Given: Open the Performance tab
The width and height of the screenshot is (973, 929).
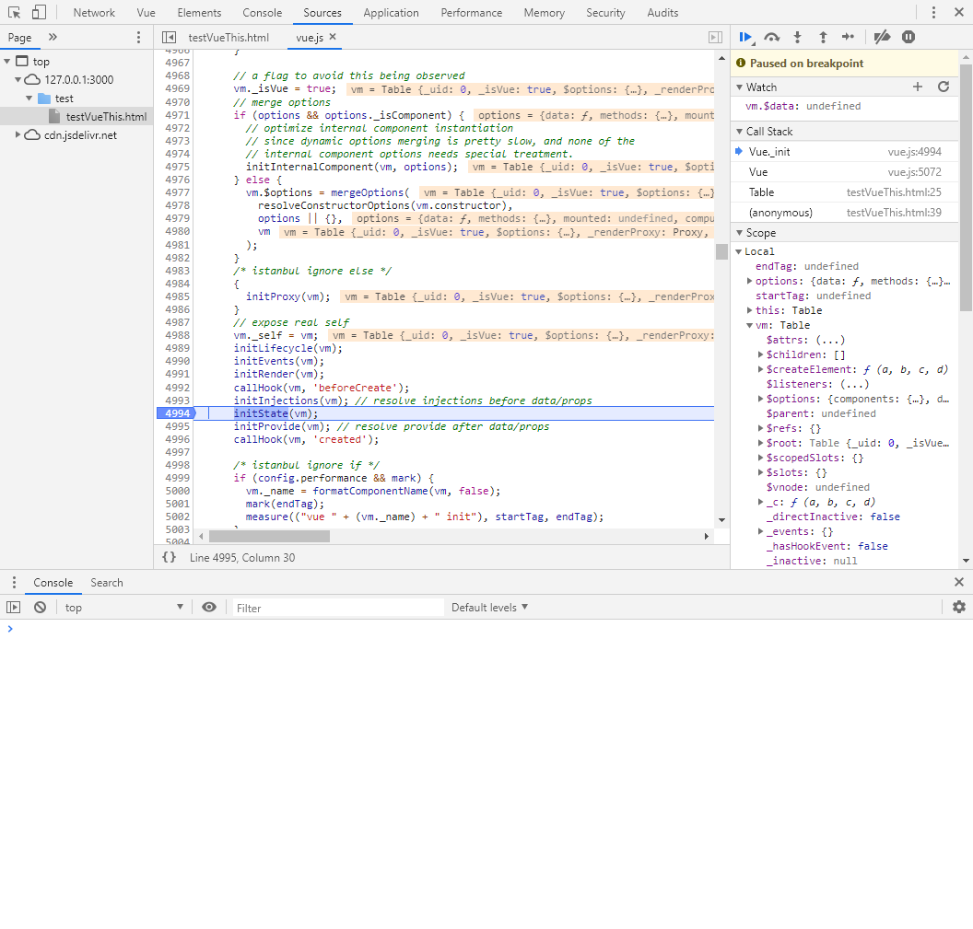Looking at the screenshot, I should pyautogui.click(x=472, y=12).
